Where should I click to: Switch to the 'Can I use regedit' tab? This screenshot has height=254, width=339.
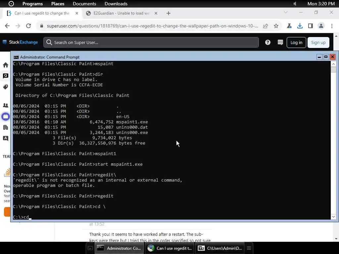42,13
